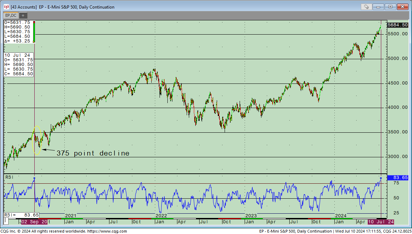This screenshot has height=234, width=412.
Task: Close the CQG chart window
Action: (402, 7)
